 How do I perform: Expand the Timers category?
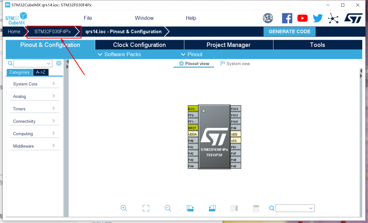point(34,109)
